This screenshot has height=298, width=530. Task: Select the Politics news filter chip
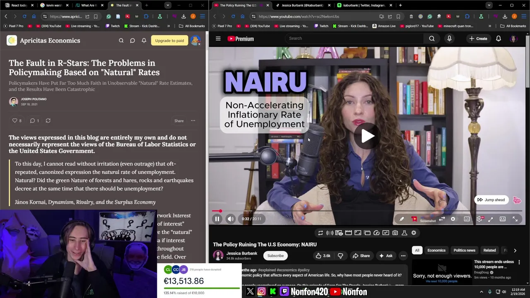click(464, 250)
